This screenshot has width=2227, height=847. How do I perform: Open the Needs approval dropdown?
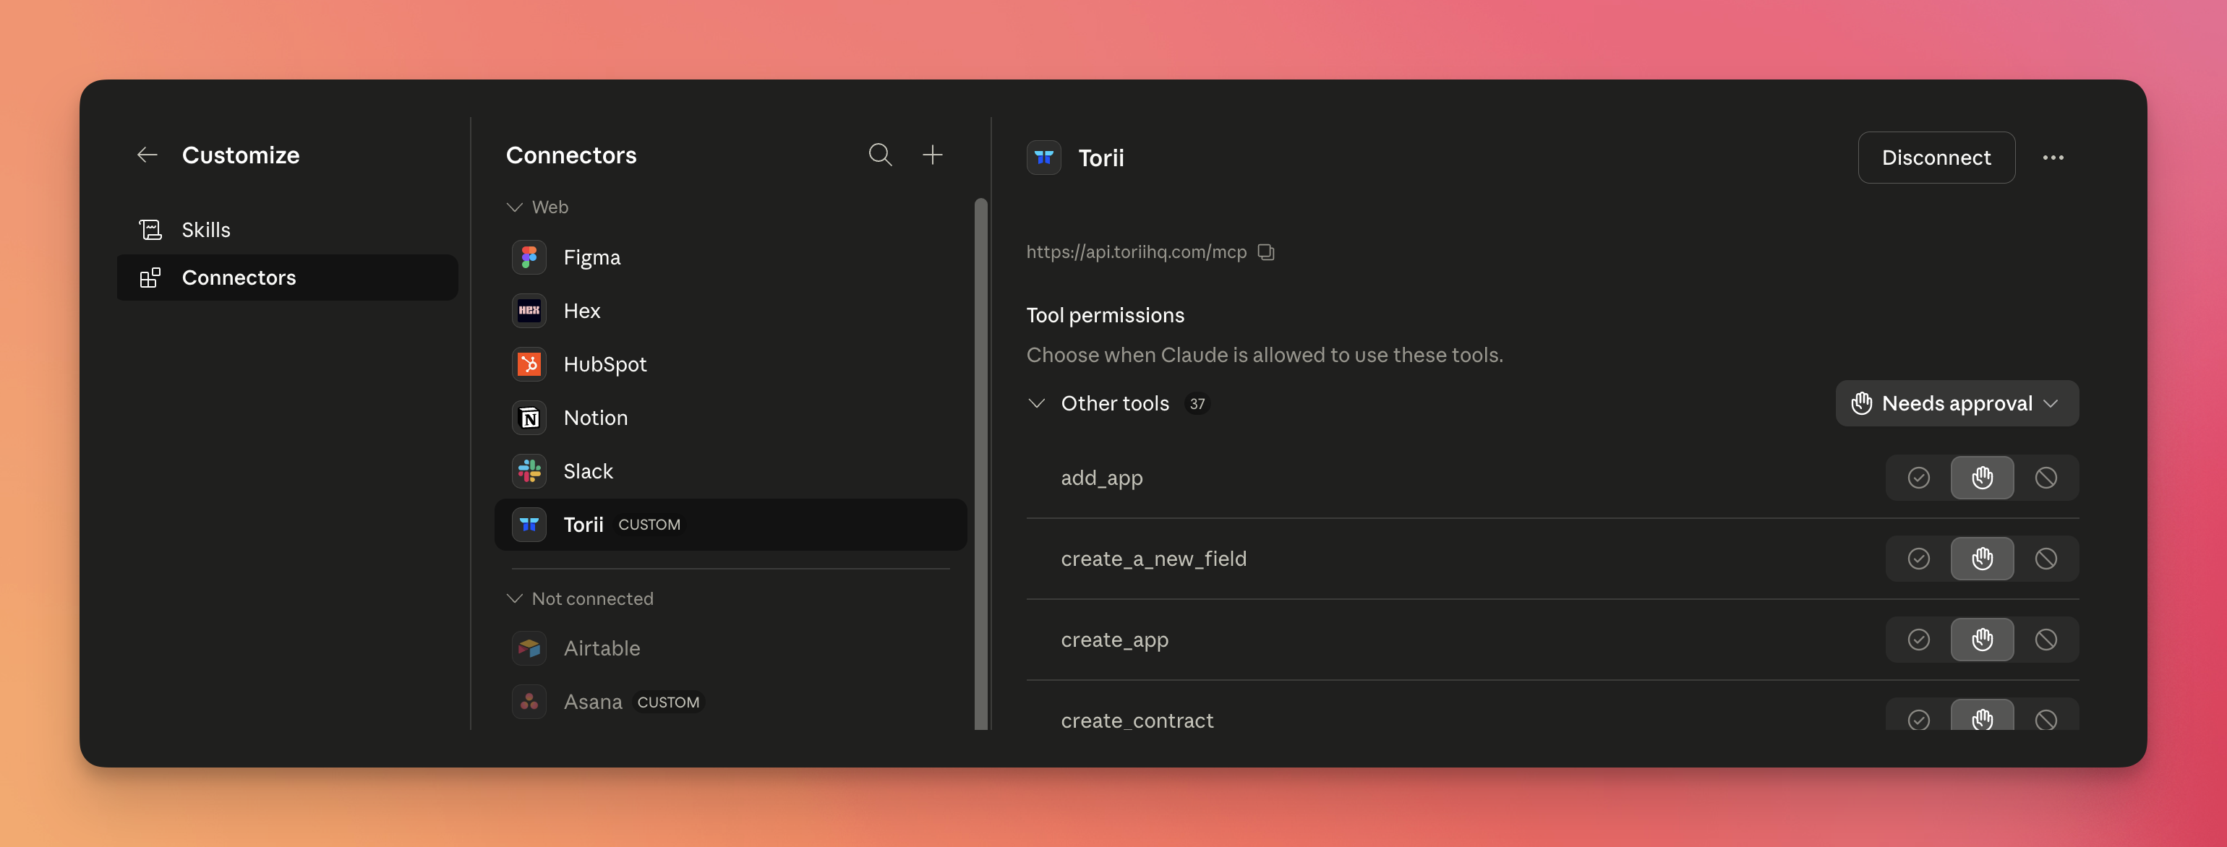tap(1957, 403)
